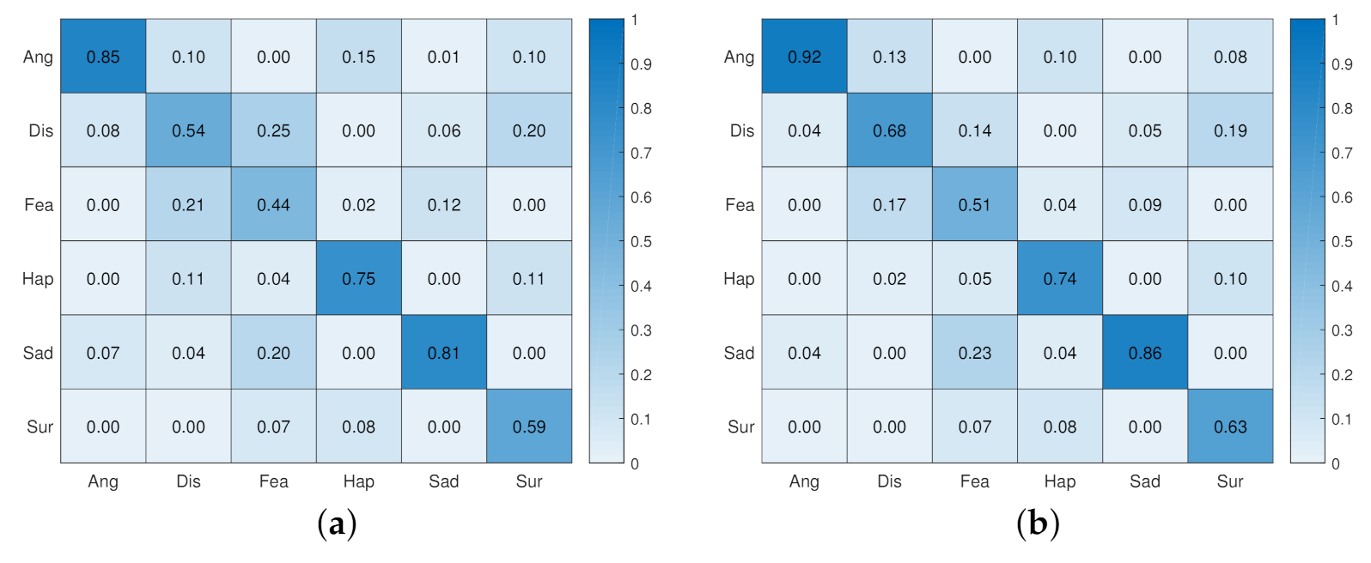
Task: Click the 0.44 Fea-Fea cell in matrix (a)
Action: tap(273, 204)
